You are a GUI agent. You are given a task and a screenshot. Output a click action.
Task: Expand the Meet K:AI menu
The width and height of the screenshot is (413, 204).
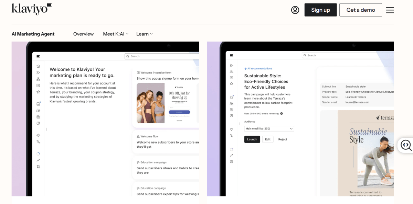[116, 34]
